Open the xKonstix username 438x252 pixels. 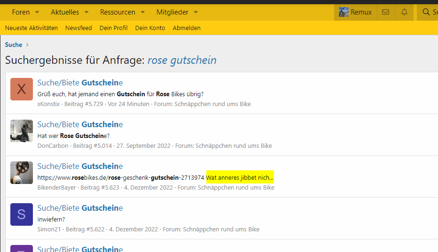pos(48,104)
